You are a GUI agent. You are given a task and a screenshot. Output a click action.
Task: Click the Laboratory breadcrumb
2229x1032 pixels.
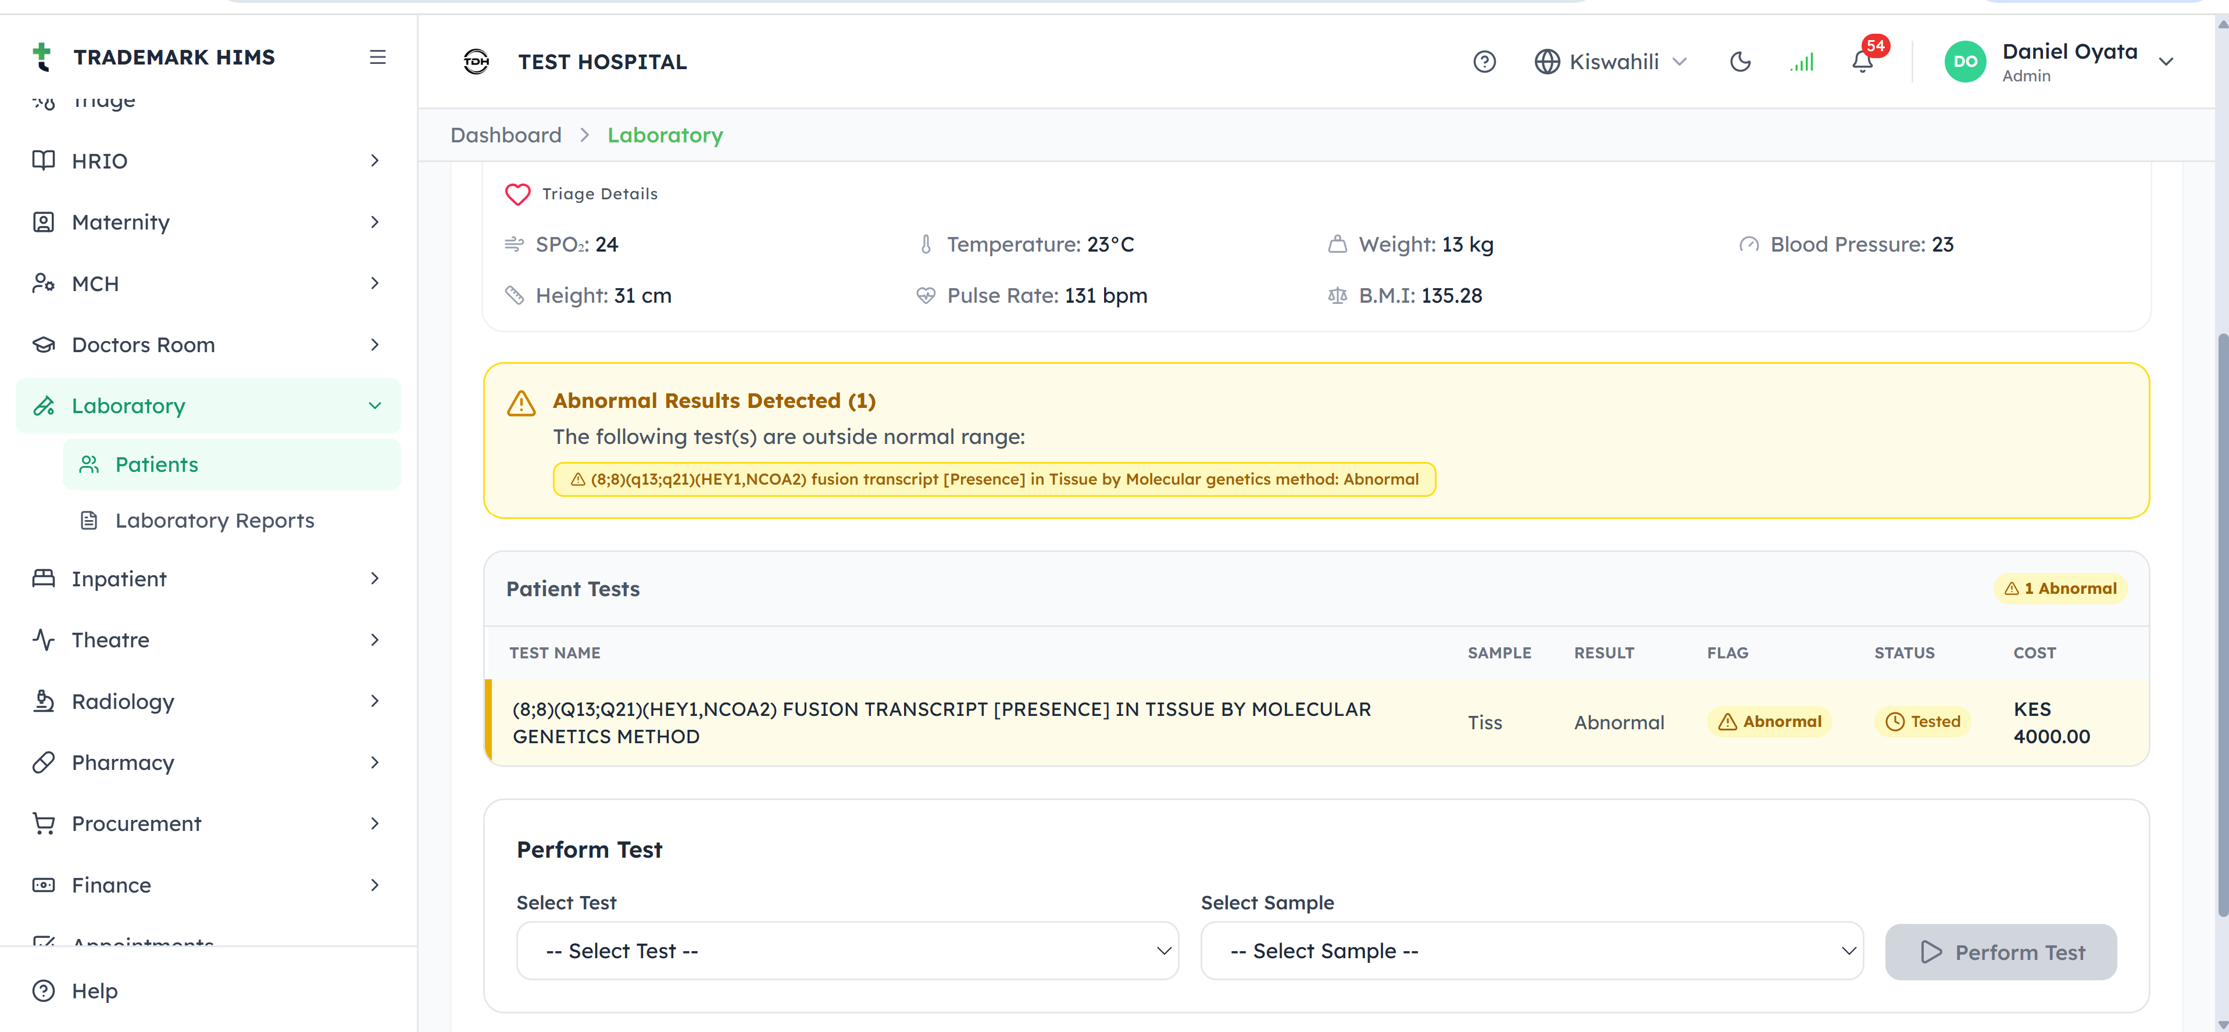click(665, 135)
